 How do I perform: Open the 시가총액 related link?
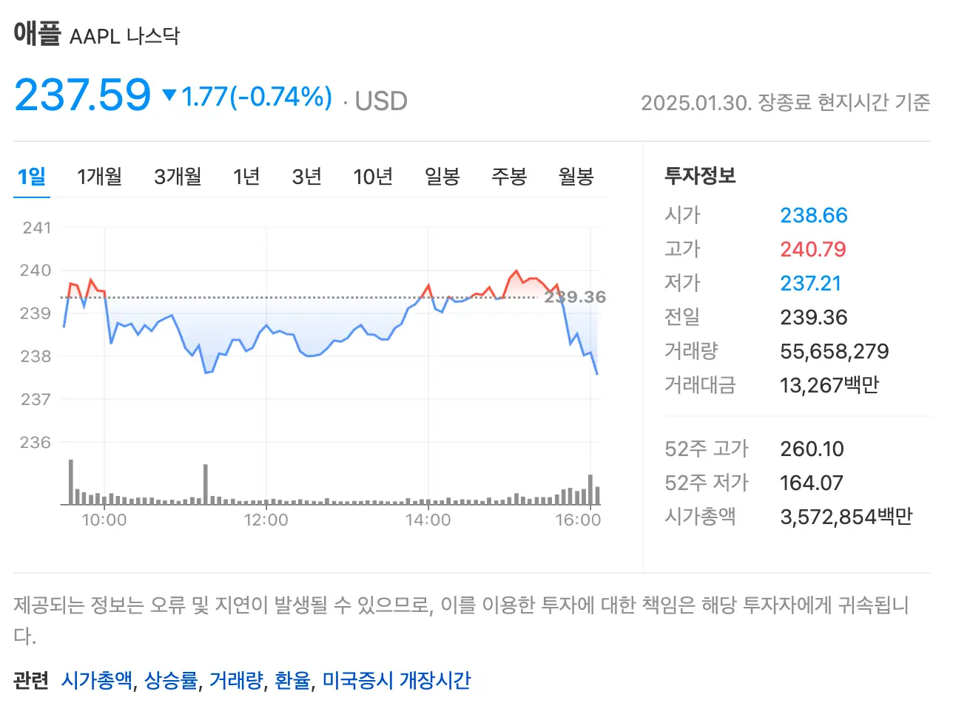click(97, 679)
